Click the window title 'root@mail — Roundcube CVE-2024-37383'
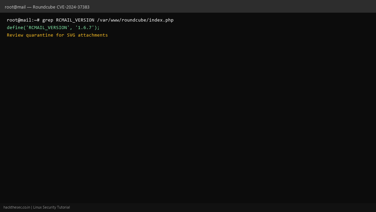Image resolution: width=376 pixels, height=212 pixels. tap(47, 7)
